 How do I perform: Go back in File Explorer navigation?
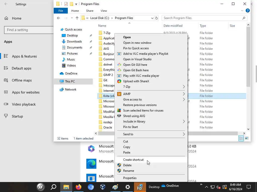pyautogui.click(x=58, y=18)
